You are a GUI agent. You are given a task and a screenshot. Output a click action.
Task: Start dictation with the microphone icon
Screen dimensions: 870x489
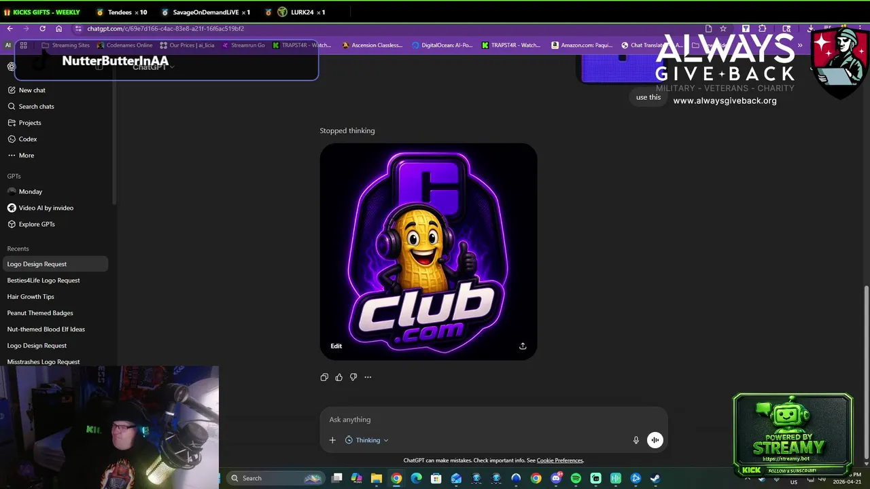point(636,440)
